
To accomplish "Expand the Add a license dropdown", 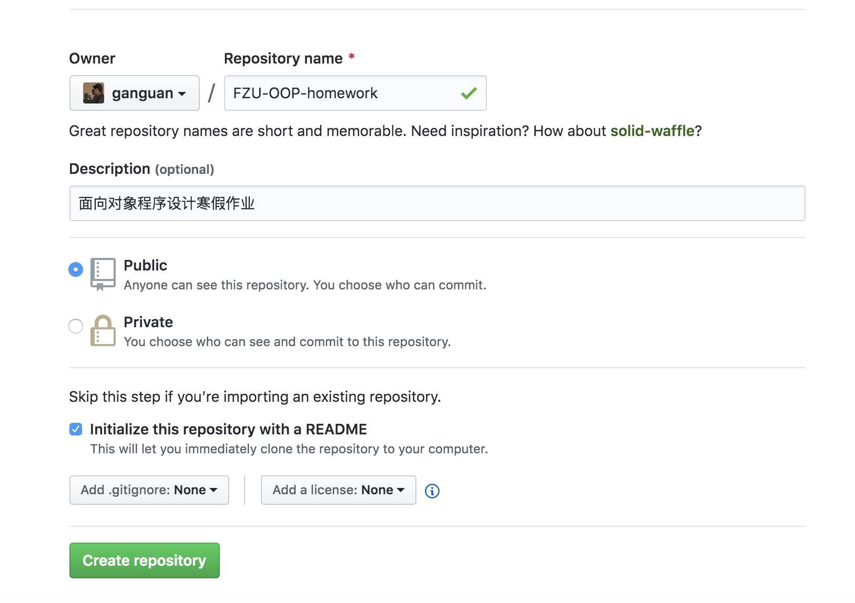I will pyautogui.click(x=338, y=490).
